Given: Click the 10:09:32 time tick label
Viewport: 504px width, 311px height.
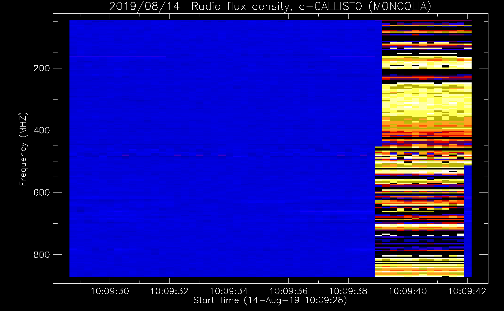Looking at the screenshot, I should (169, 291).
